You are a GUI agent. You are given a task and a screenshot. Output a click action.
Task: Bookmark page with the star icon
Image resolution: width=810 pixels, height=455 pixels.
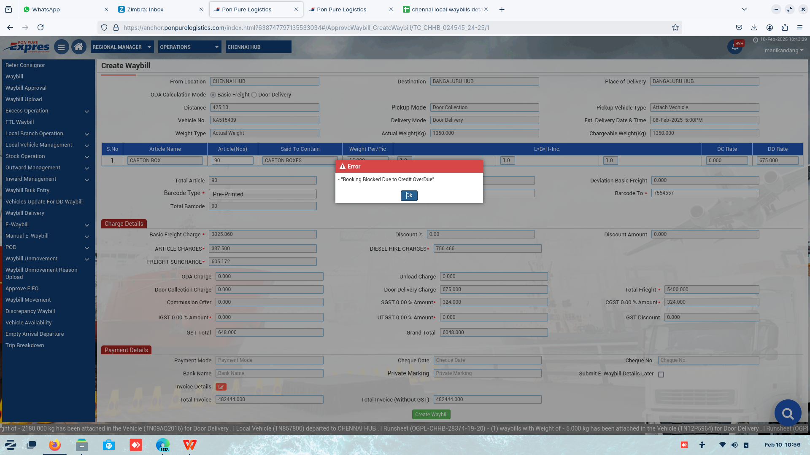tap(675, 27)
